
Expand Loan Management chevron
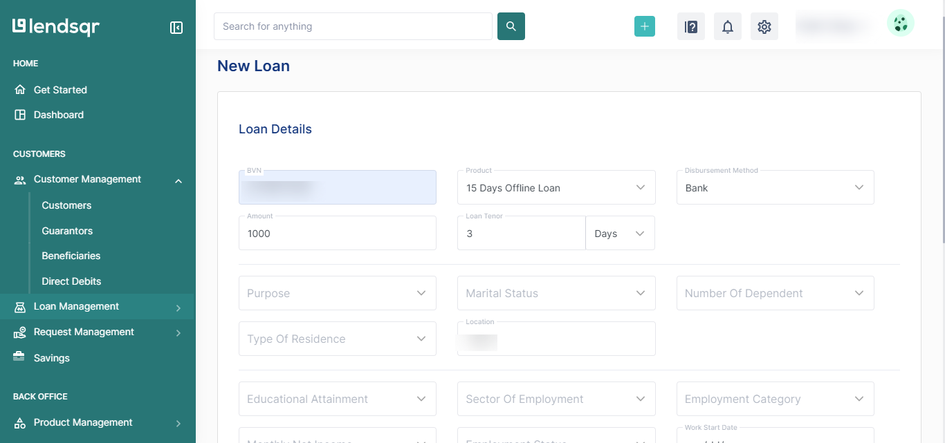(178, 308)
